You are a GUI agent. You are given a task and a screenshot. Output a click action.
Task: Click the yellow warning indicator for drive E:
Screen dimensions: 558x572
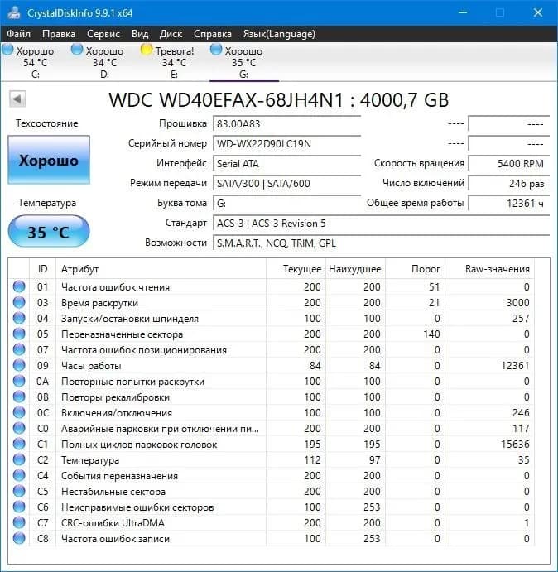(146, 50)
